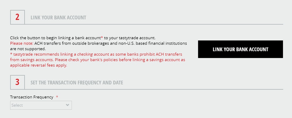Image resolution: width=292 pixels, height=118 pixels.
Task: Click the gray Link Your Bank Account heading
Action: (x=58, y=17)
